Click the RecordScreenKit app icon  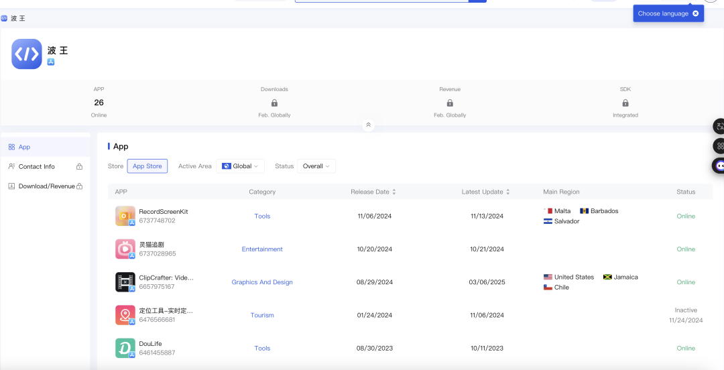(x=125, y=216)
